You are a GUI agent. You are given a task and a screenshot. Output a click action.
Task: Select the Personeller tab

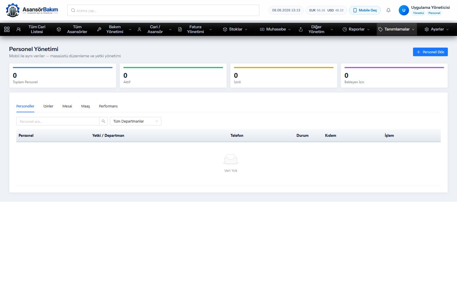click(x=25, y=106)
